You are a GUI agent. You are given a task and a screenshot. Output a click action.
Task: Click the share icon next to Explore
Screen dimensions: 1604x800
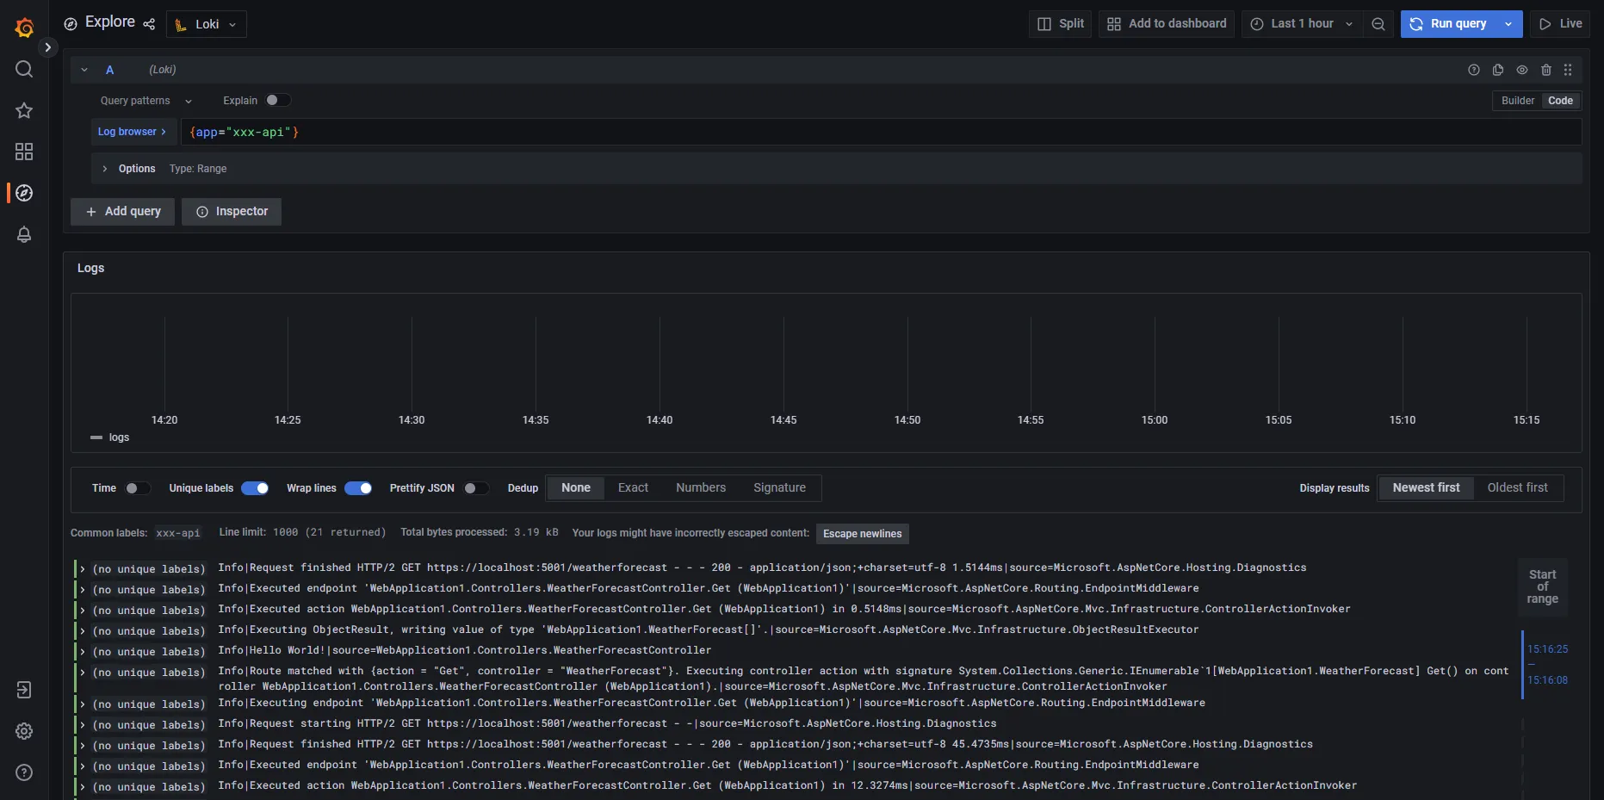point(149,24)
